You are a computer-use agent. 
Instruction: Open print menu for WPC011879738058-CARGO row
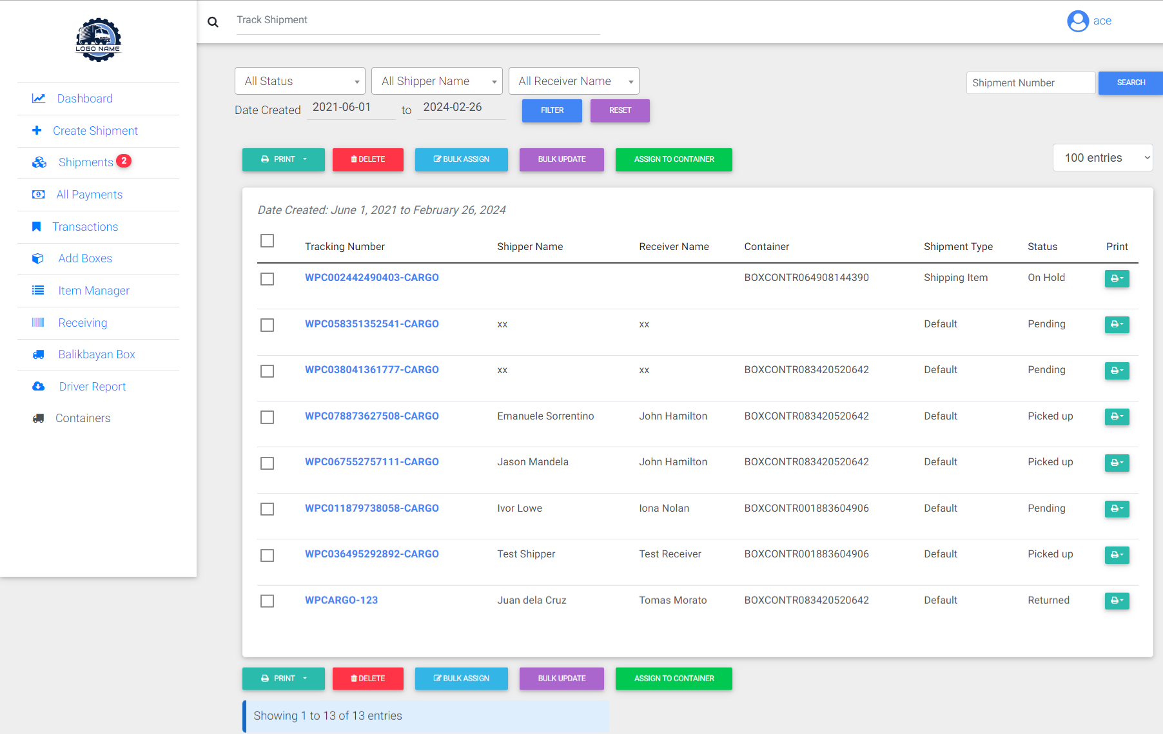click(1117, 508)
